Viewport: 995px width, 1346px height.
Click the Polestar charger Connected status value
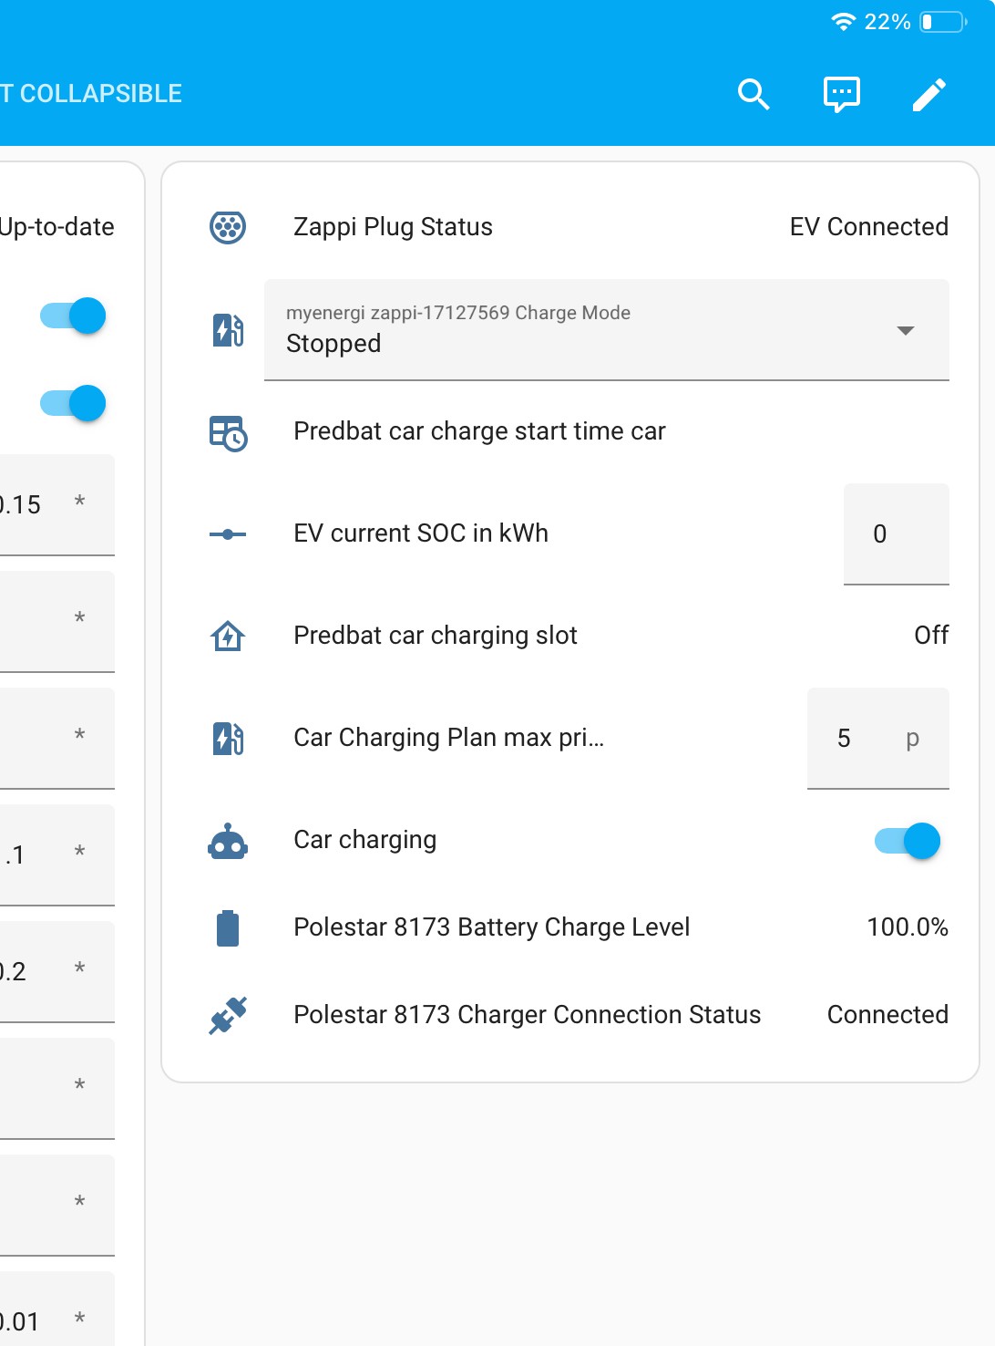click(x=887, y=1015)
